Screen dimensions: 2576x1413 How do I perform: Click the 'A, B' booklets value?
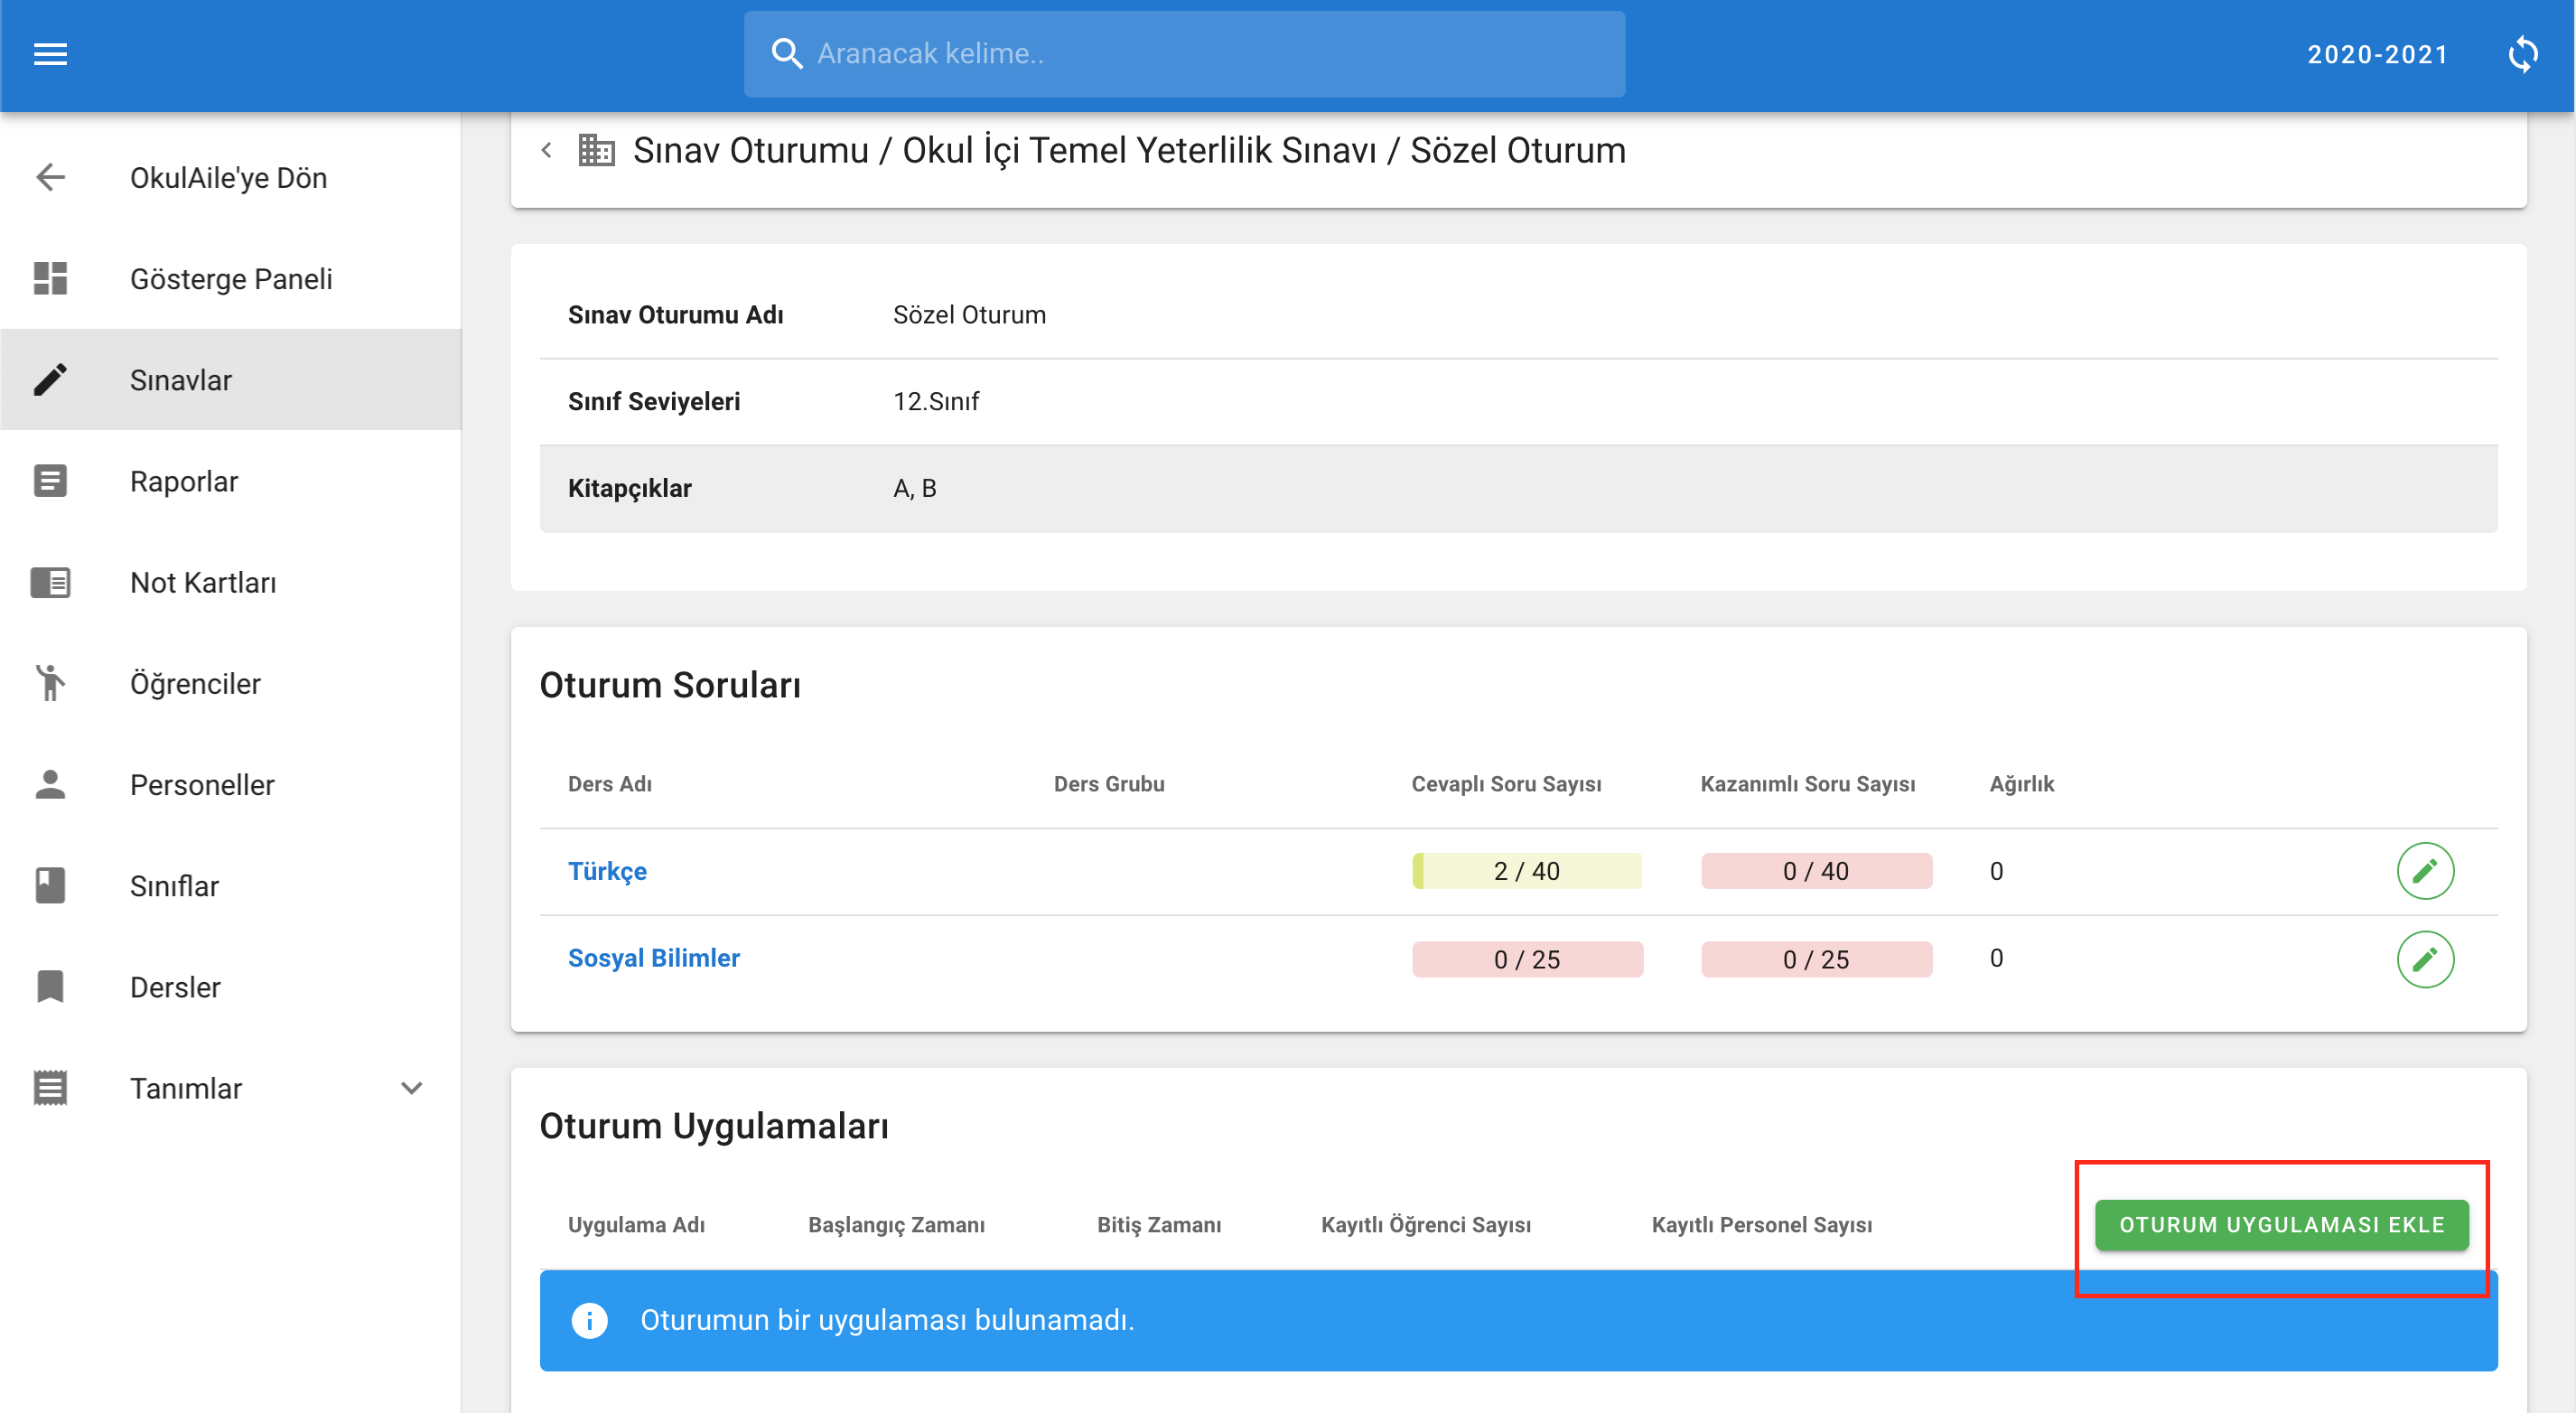915,488
